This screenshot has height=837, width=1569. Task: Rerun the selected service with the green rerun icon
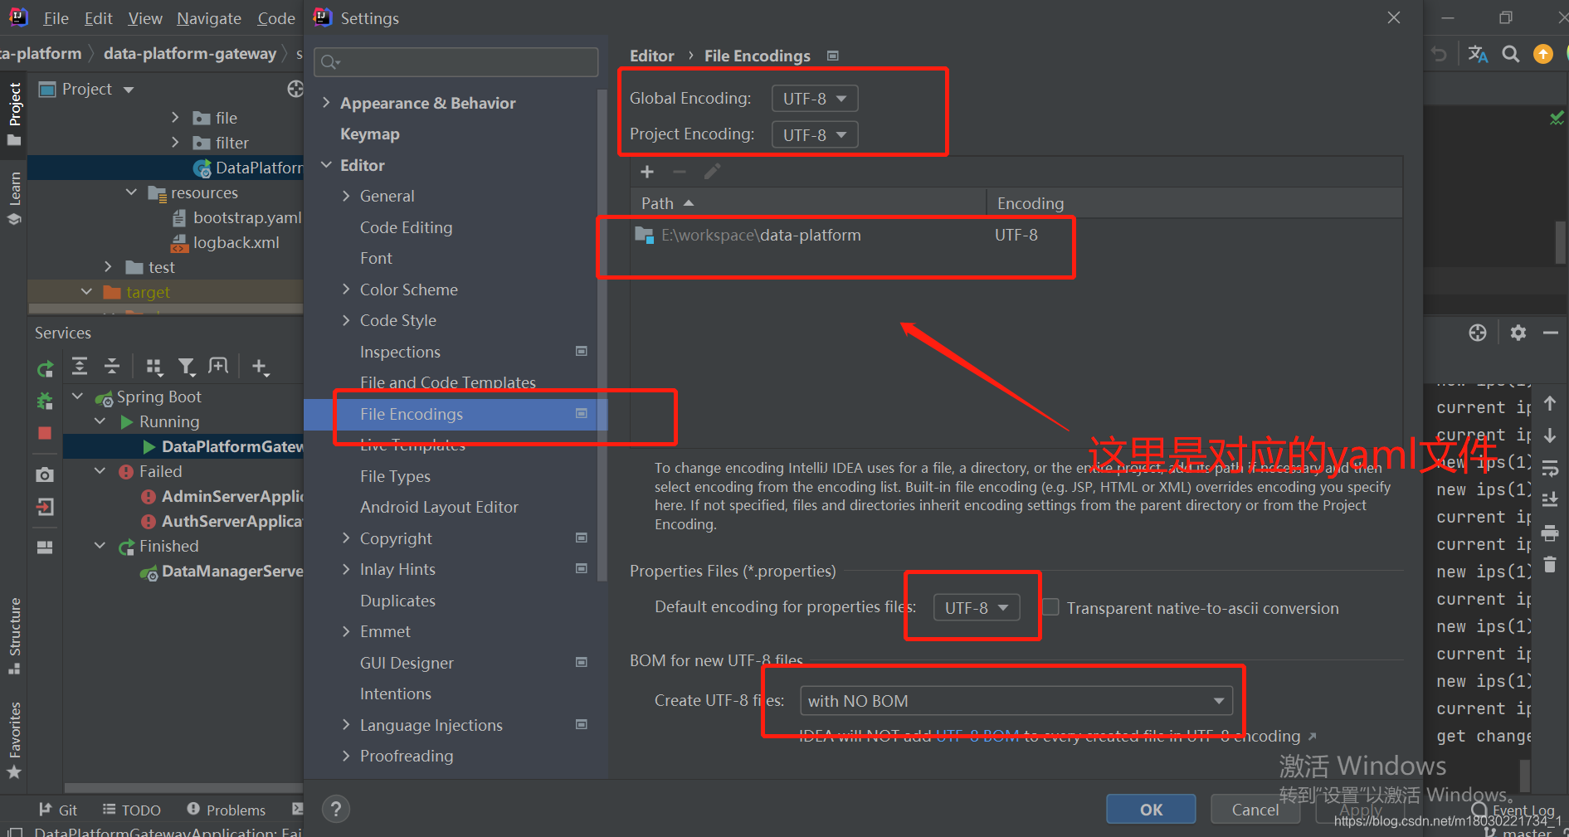coord(46,369)
